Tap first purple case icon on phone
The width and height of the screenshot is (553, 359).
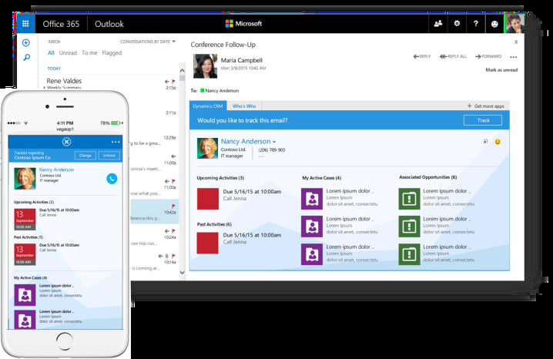point(25,295)
